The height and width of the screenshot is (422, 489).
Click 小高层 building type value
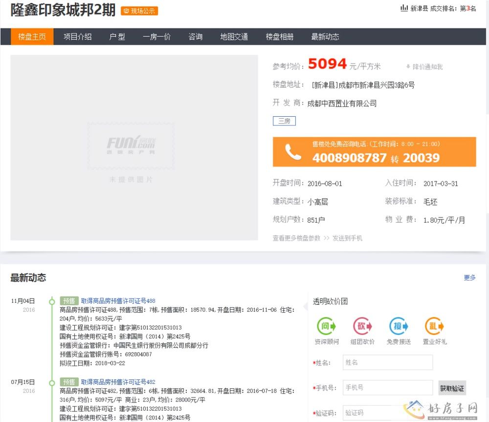(x=318, y=202)
